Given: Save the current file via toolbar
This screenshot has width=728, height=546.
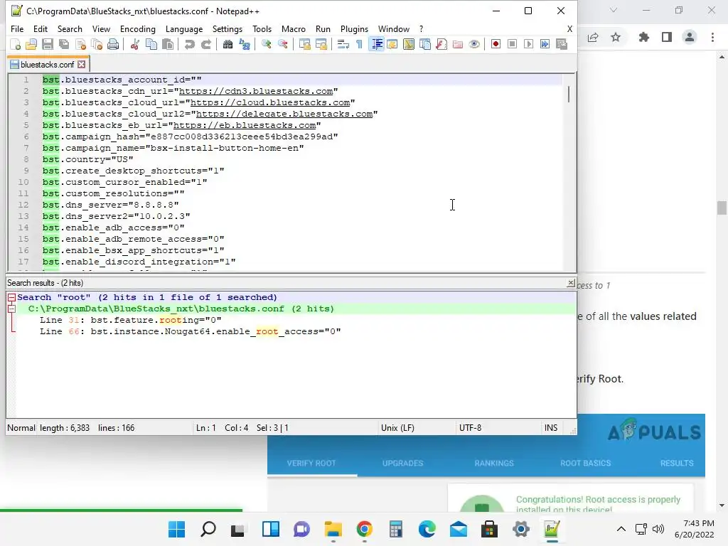Looking at the screenshot, I should [48, 44].
